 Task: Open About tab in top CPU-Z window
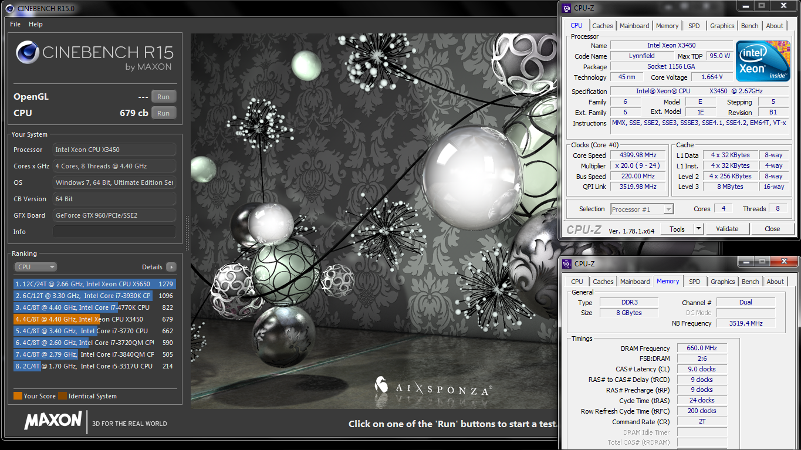[775, 26]
